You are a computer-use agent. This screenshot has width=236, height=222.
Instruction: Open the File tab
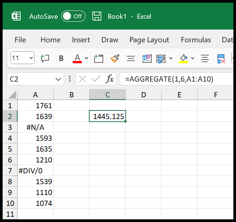[20, 40]
